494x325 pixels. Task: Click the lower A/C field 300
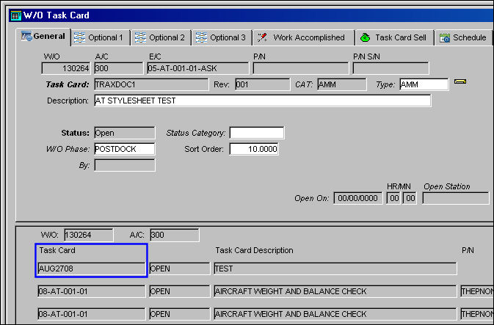(175, 235)
